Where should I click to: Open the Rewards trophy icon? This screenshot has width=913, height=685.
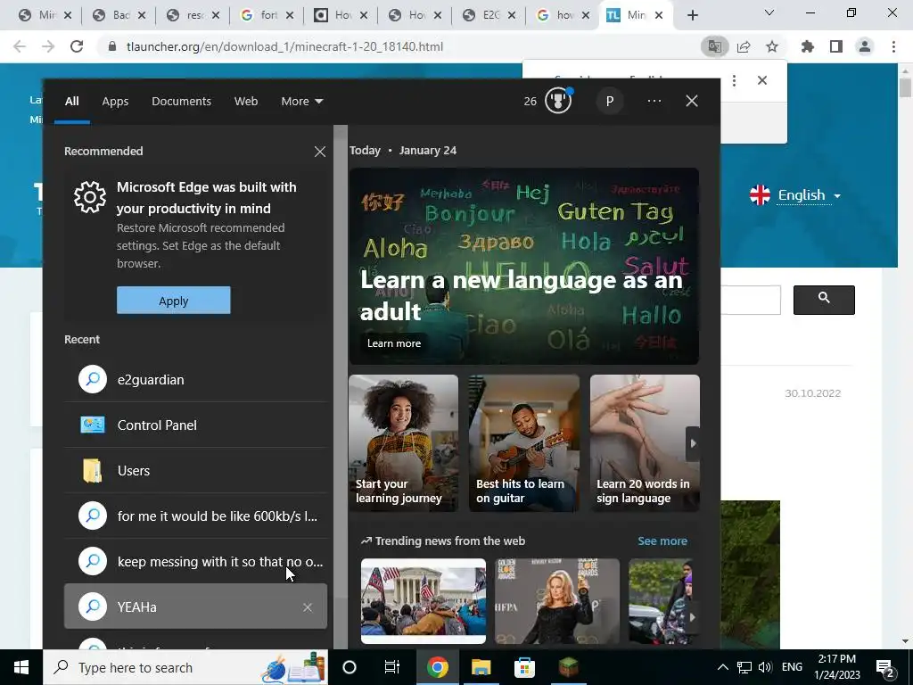[x=558, y=101]
